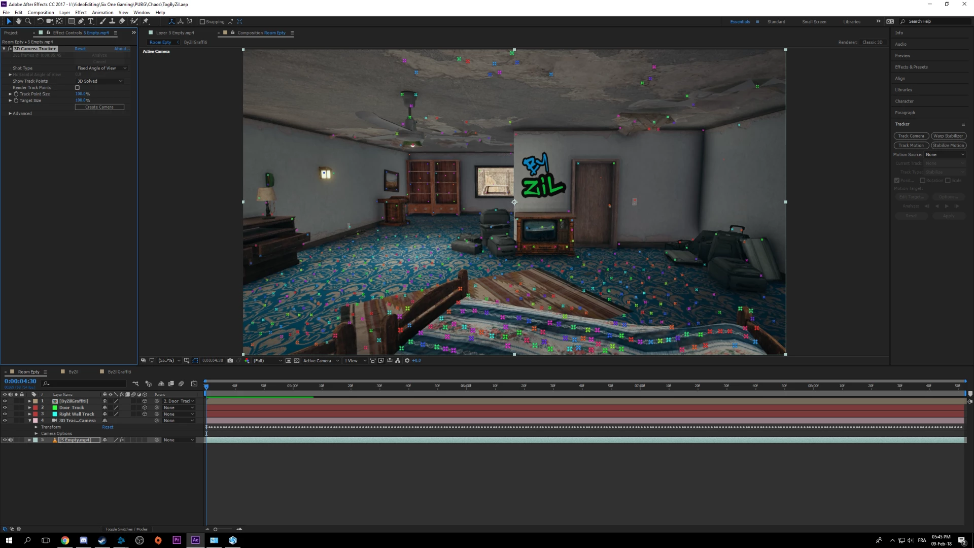The height and width of the screenshot is (548, 974).
Task: Select the Zoom tool in toolbar
Action: 28,21
